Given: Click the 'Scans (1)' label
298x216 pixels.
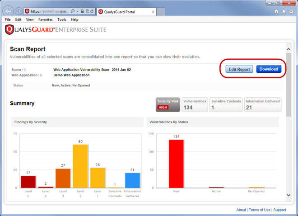Looking at the screenshot, I should point(19,70).
